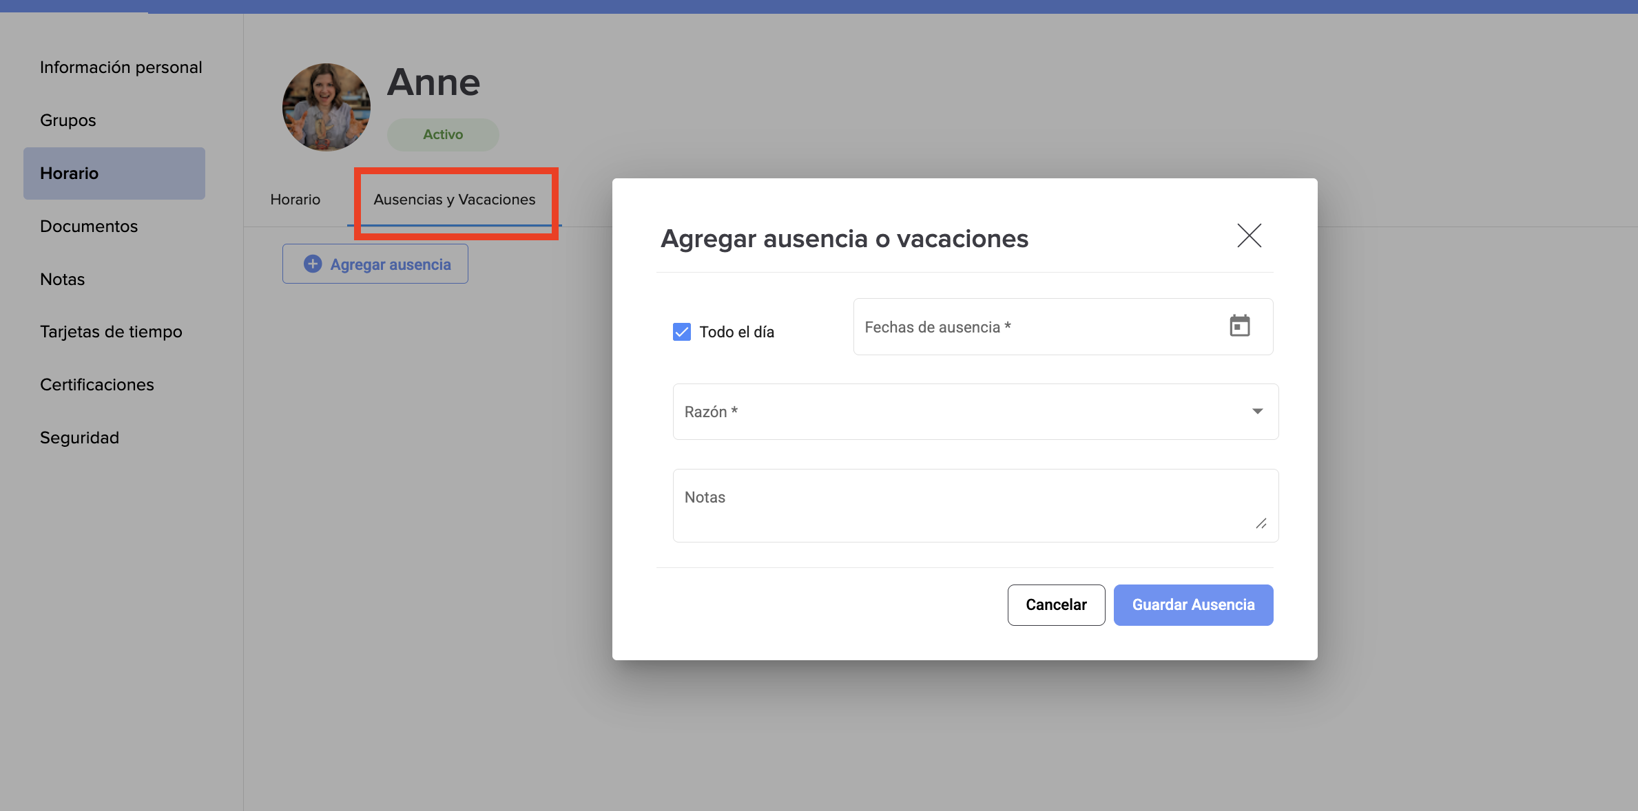Click the Fechas de ausencia field
The width and height of the screenshot is (1638, 811).
click(x=1033, y=327)
